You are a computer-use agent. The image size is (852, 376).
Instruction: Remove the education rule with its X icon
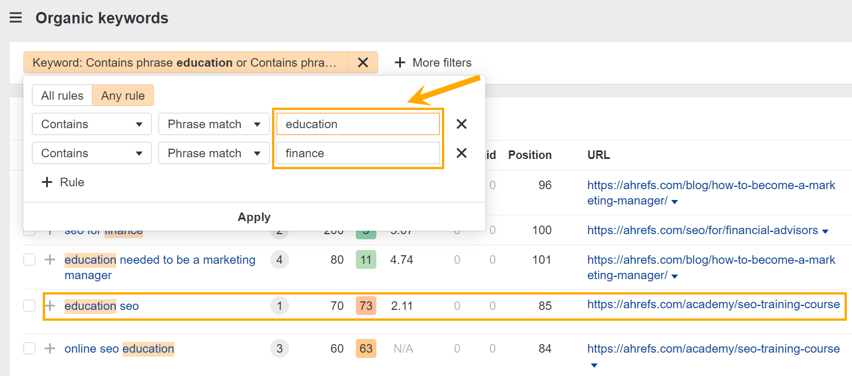(x=461, y=124)
